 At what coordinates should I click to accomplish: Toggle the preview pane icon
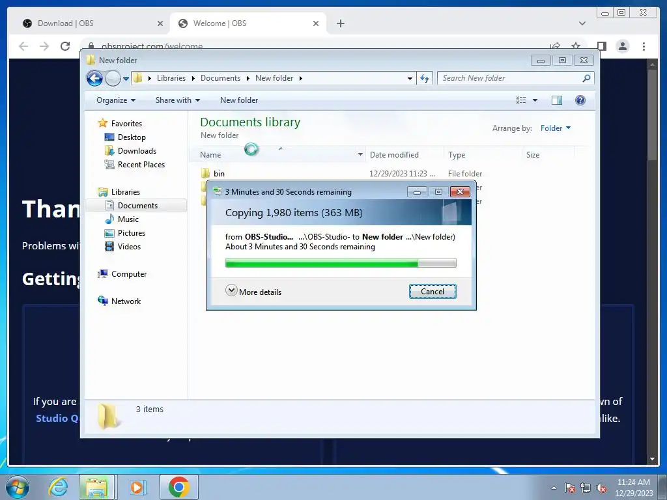[x=557, y=100]
